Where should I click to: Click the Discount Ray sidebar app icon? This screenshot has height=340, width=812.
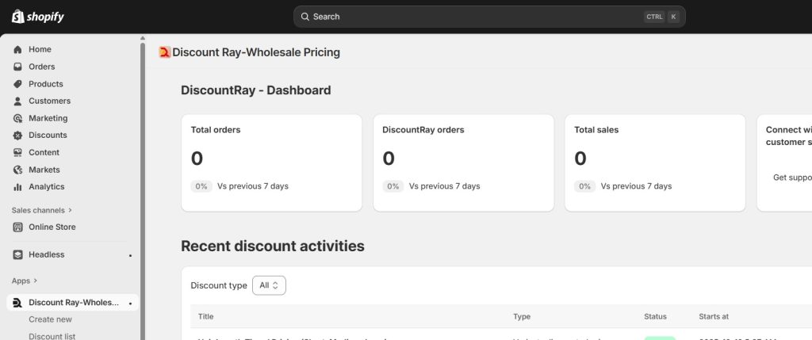[x=17, y=303]
